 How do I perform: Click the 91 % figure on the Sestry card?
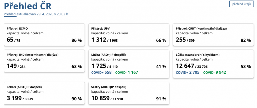(x=161, y=99)
